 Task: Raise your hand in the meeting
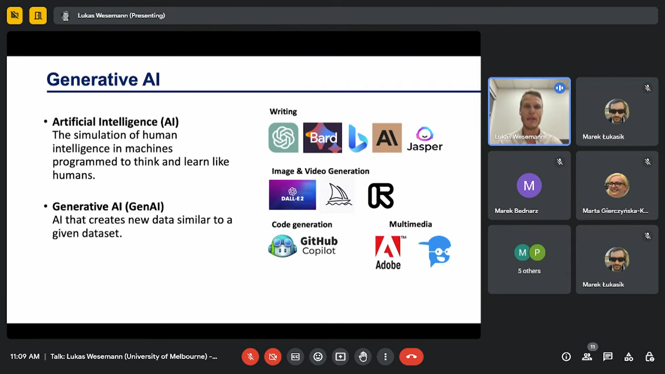tap(363, 357)
